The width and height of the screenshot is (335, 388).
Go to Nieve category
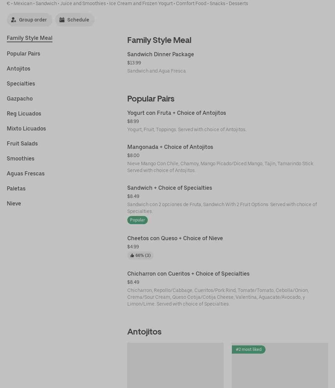[x=14, y=203]
